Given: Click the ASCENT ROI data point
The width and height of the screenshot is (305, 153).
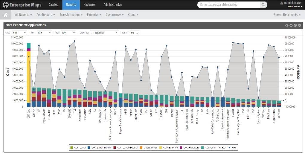Looking at the screenshot, I should [x=233, y=42].
